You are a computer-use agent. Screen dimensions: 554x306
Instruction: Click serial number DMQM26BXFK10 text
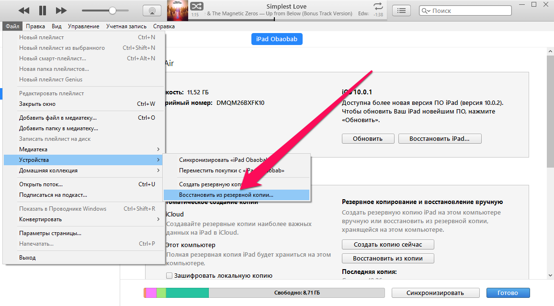pos(240,103)
